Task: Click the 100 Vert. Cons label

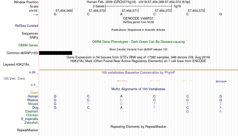Action: [x=14, y=78]
